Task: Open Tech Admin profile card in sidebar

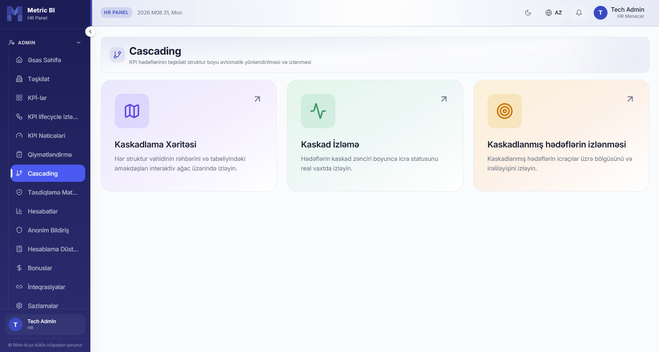Action: (x=45, y=324)
